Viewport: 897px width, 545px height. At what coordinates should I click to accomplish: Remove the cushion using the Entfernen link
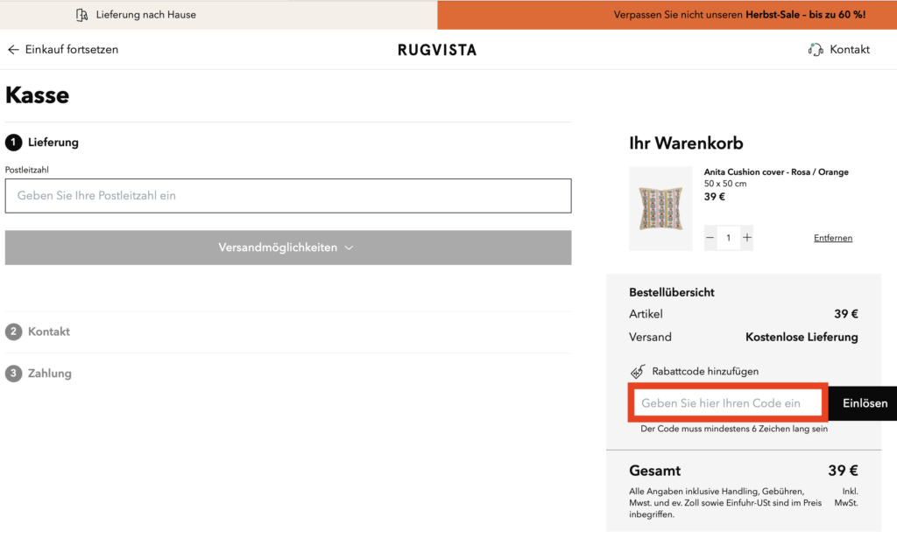832,237
